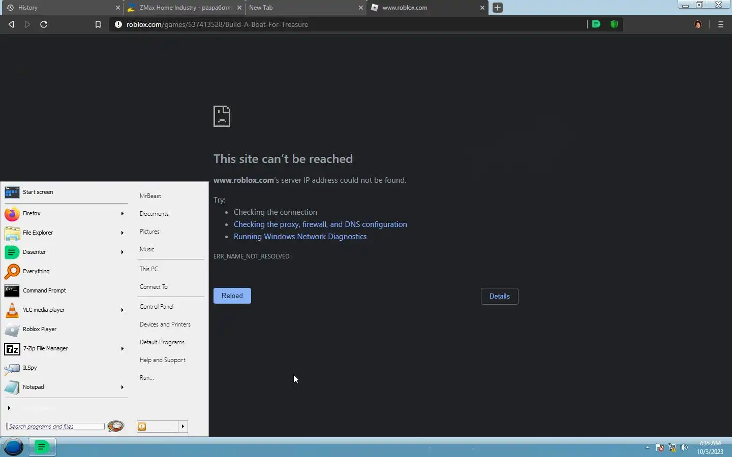Launch Dissenter from start menu

[65, 252]
